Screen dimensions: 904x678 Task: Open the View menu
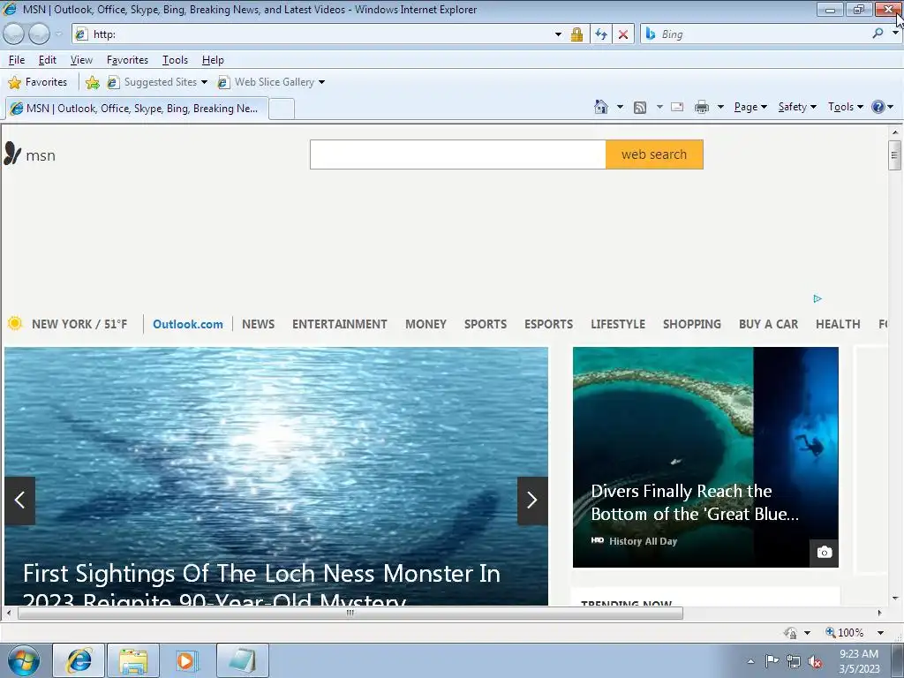(81, 60)
